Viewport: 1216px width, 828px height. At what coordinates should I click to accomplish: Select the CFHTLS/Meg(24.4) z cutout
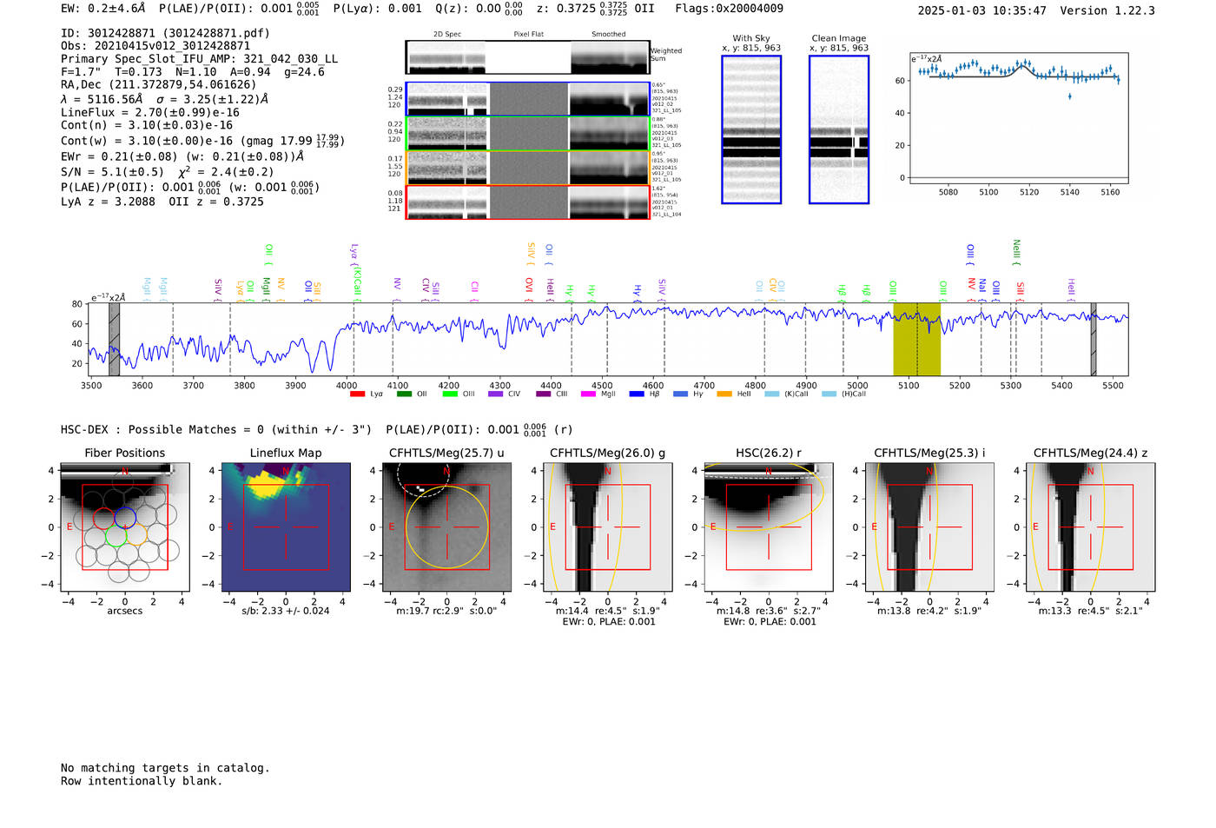pyautogui.click(x=1091, y=527)
